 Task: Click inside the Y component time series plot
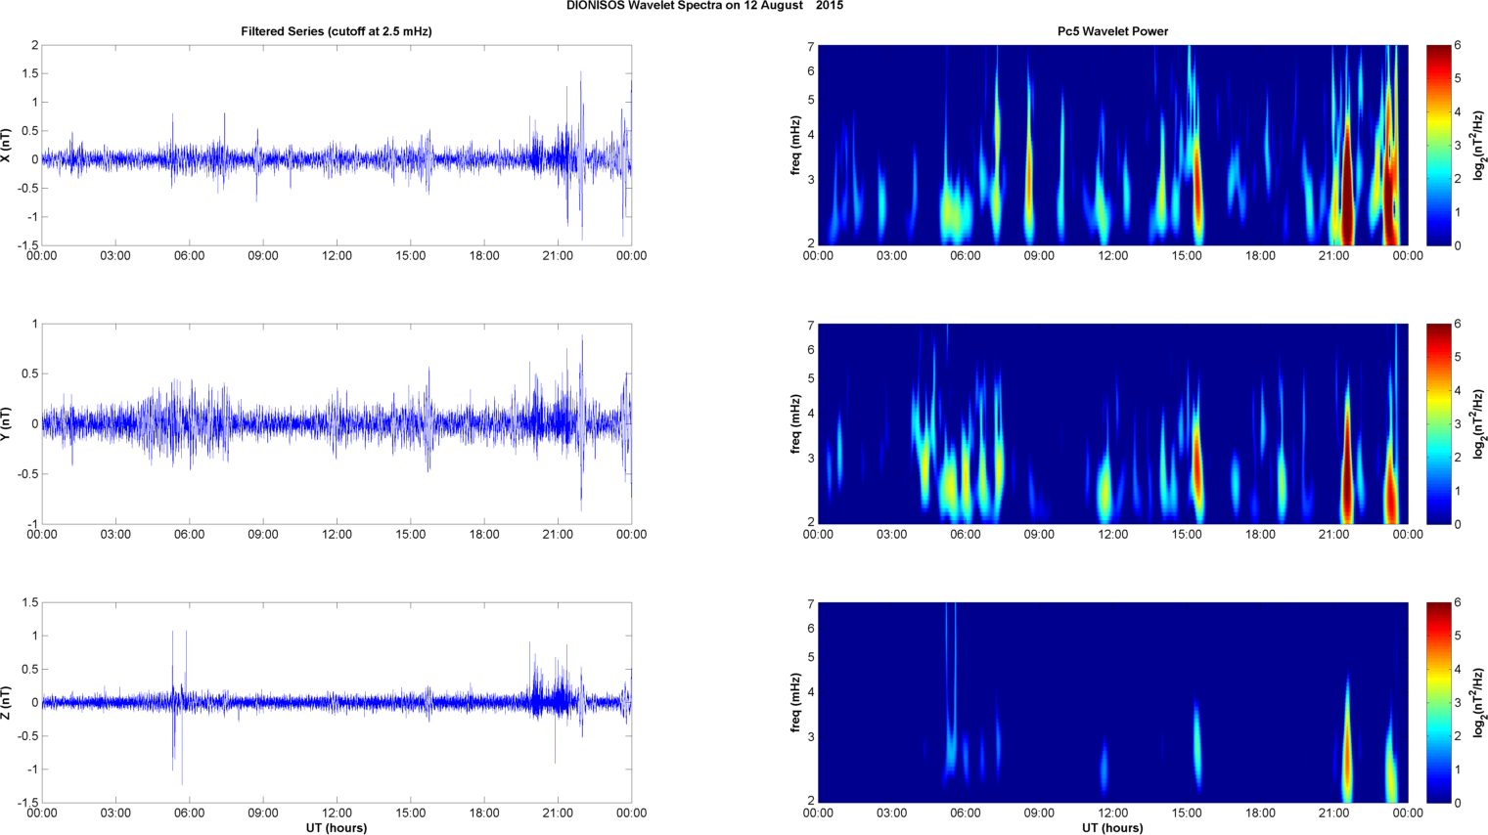[337, 423]
